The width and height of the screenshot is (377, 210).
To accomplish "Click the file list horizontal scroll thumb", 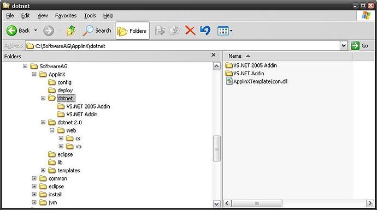I will pos(257,203).
